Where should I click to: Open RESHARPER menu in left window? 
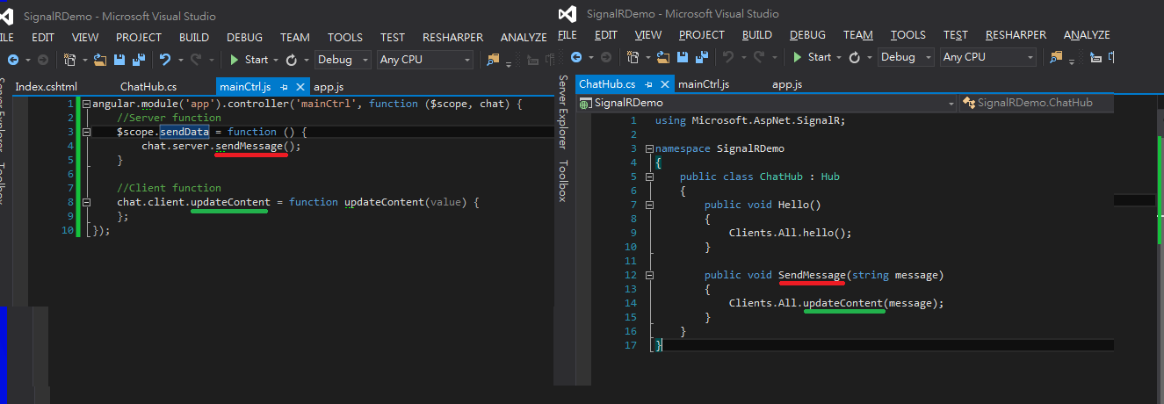(x=452, y=38)
